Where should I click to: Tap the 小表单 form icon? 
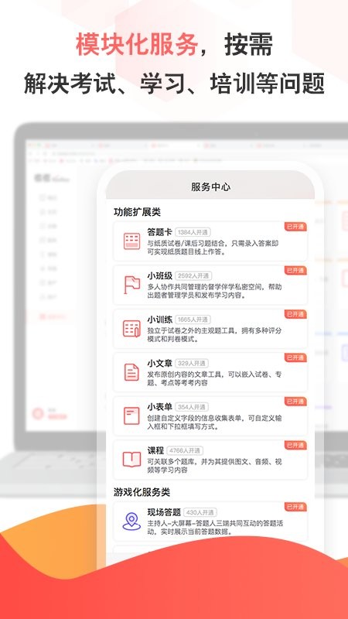tap(131, 416)
